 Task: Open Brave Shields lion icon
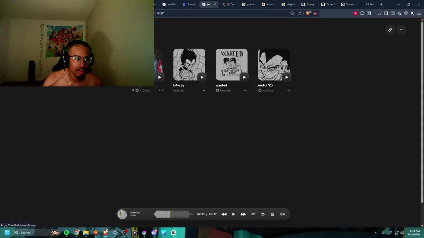click(308, 13)
